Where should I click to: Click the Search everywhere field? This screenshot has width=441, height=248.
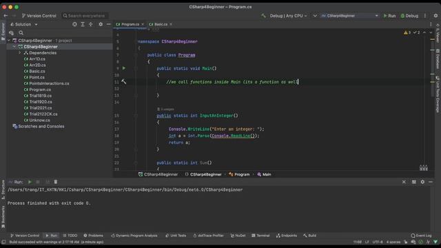[x=85, y=16]
